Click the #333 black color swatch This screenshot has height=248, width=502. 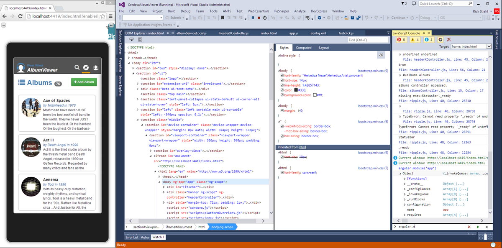[295, 90]
